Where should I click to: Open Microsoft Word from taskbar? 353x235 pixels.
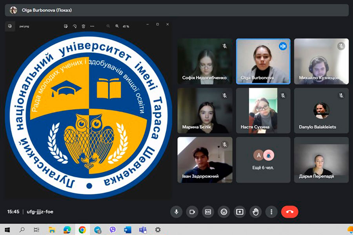coord(127,230)
